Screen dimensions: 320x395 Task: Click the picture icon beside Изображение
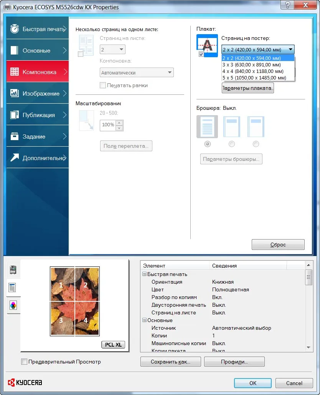click(x=14, y=93)
